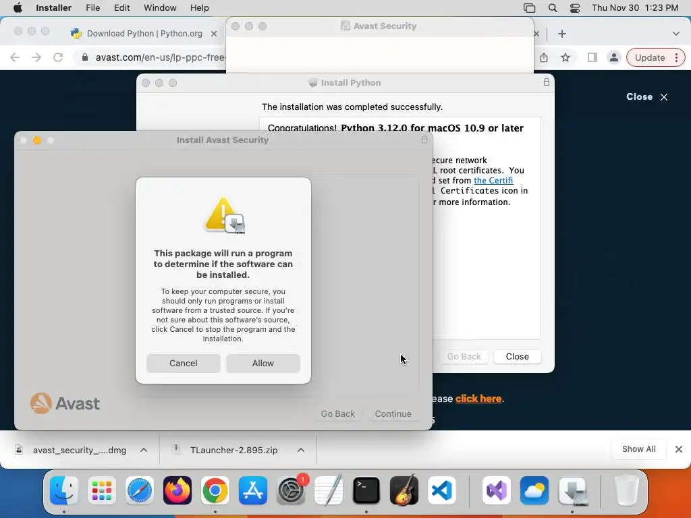Image resolution: width=691 pixels, height=518 pixels.
Task: Click Close in Install Python window
Action: 518,357
